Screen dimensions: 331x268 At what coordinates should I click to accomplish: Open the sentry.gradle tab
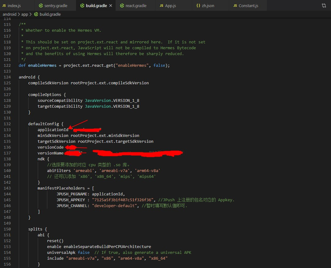click(56, 6)
